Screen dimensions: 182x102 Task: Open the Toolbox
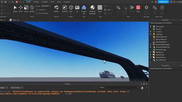point(65,9)
